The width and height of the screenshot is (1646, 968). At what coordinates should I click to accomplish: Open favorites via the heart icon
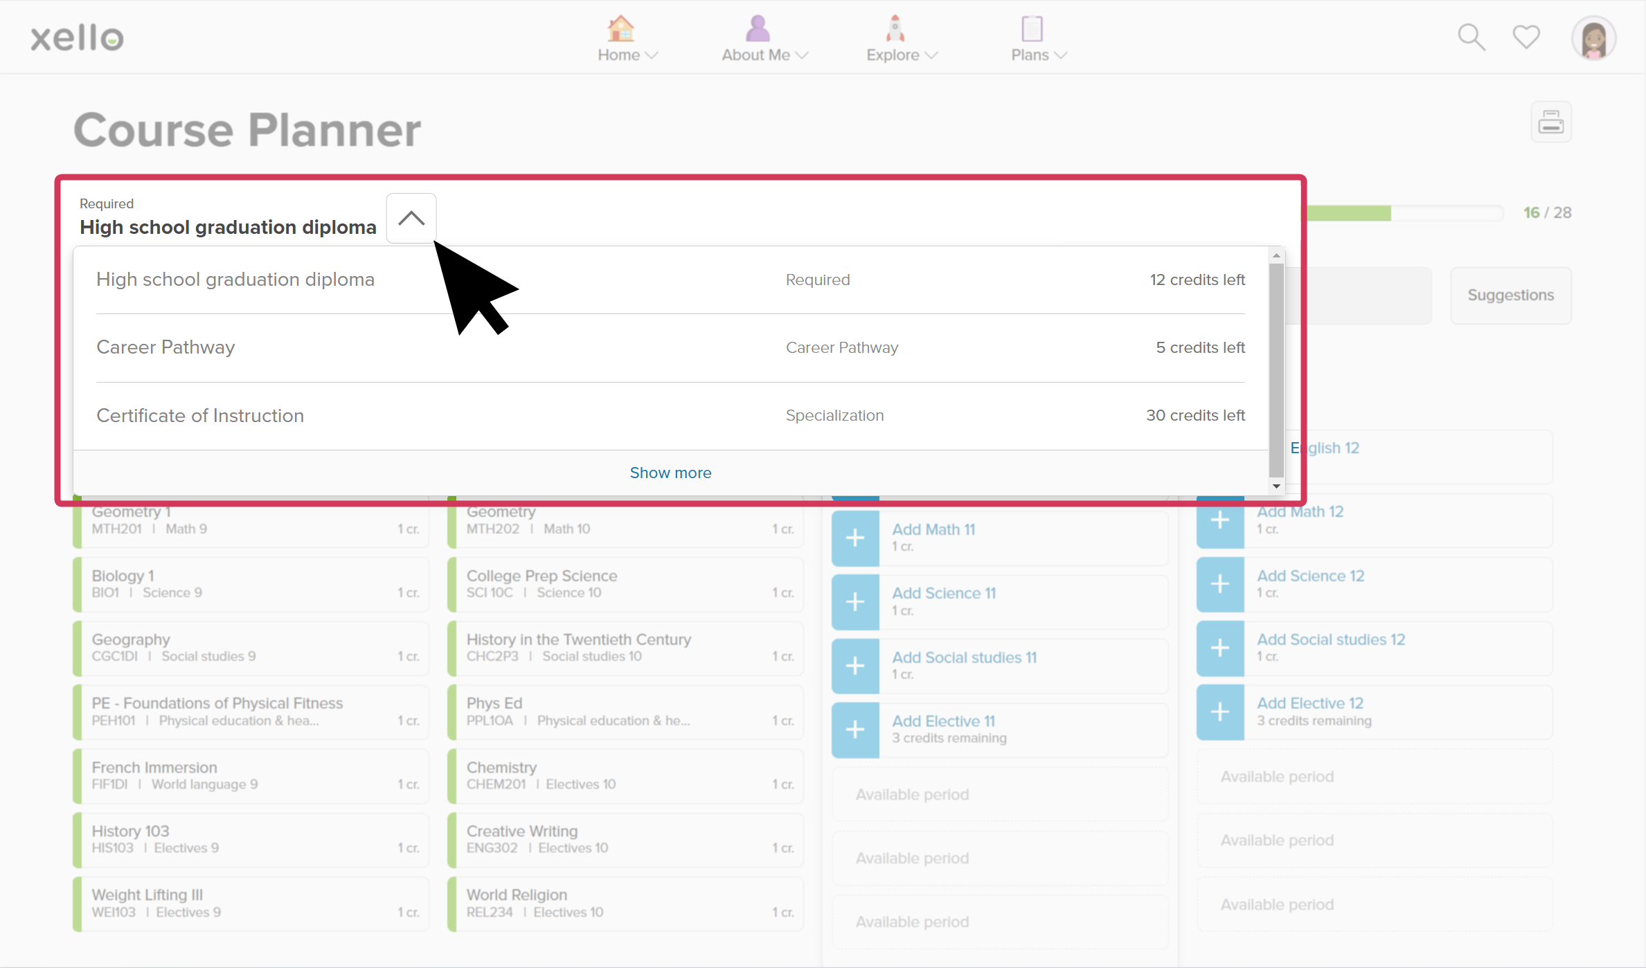(1526, 37)
